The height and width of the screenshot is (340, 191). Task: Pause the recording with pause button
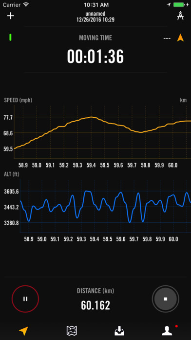[x=25, y=299]
